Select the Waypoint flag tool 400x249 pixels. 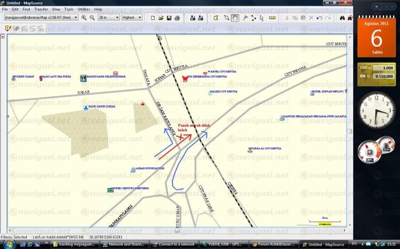click(244, 18)
